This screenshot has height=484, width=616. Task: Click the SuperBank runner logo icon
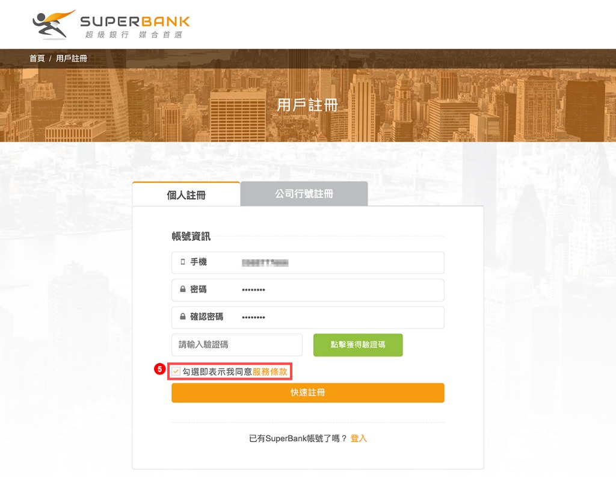click(53, 25)
